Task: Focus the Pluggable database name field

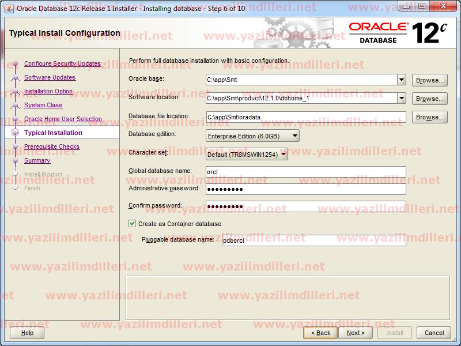Action: pos(313,240)
